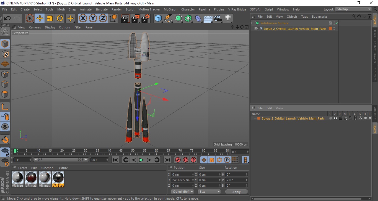Viewport: 378px width, 201px height.
Task: Activate the Rotate tool
Action: tap(60, 18)
